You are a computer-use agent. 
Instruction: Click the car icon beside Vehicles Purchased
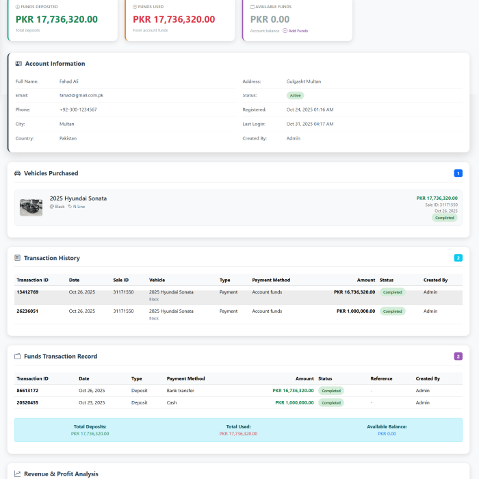17,174
